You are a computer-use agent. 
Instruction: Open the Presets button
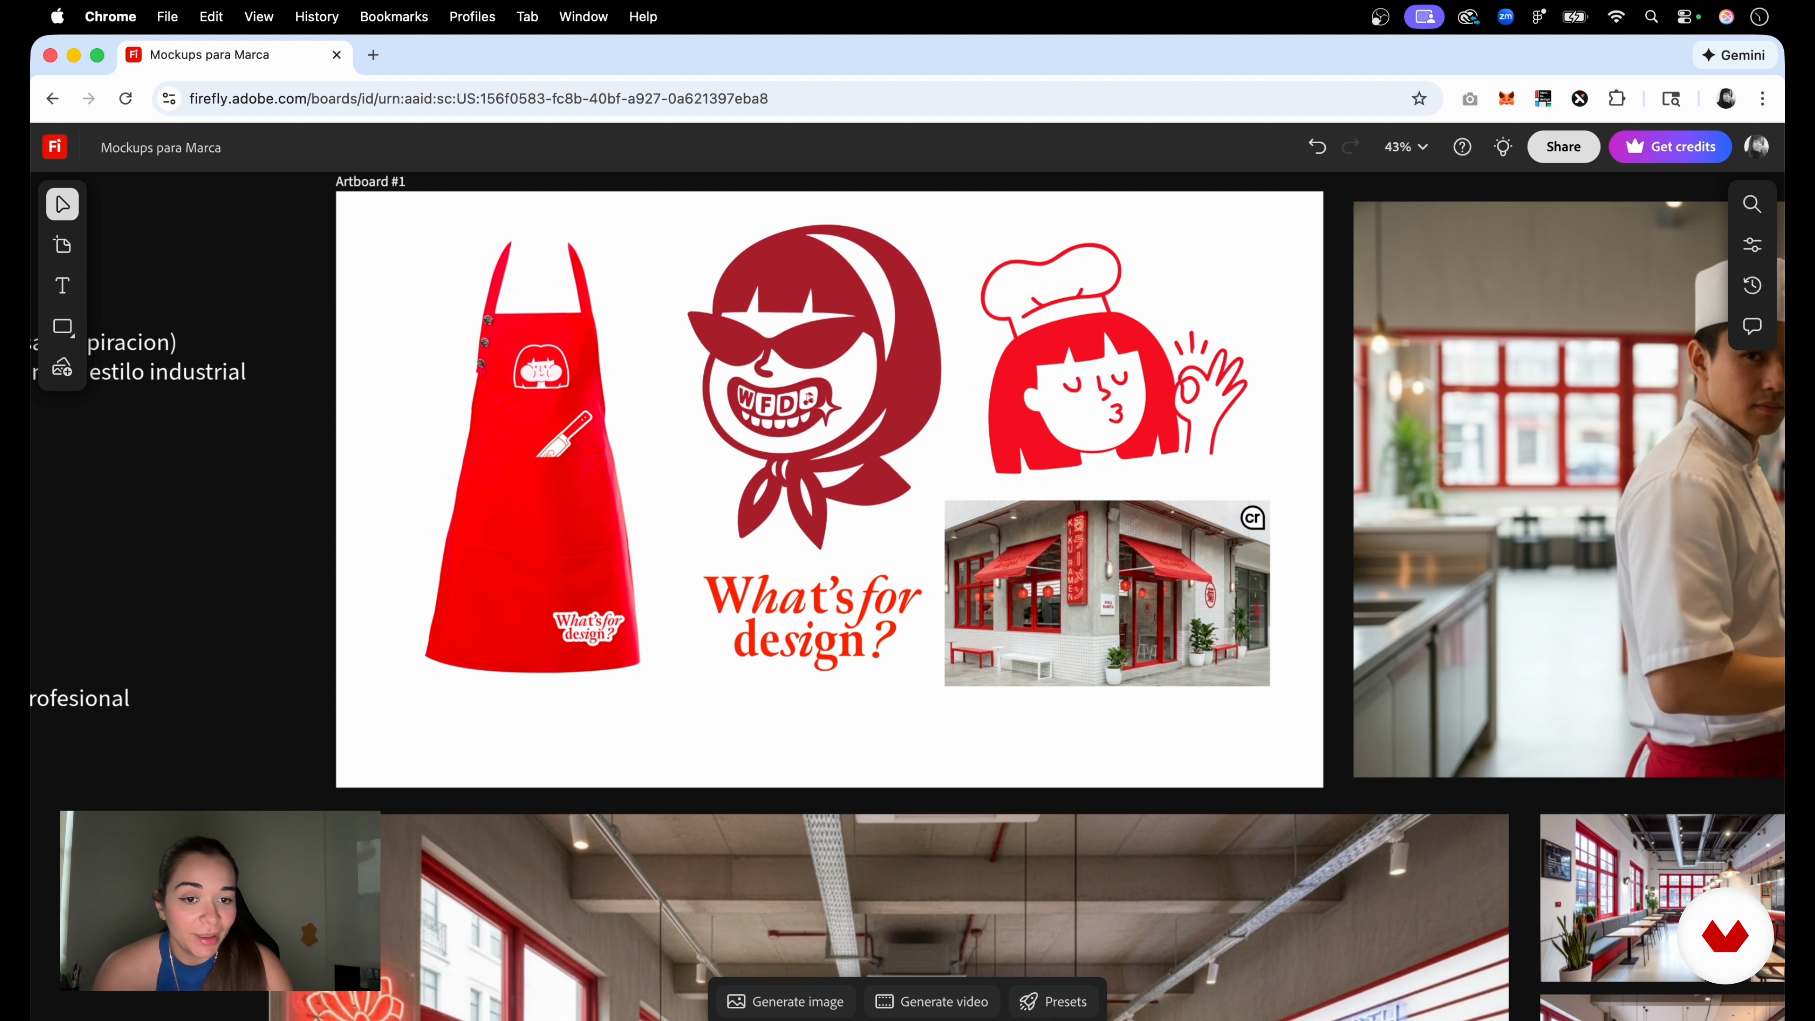click(1054, 1001)
